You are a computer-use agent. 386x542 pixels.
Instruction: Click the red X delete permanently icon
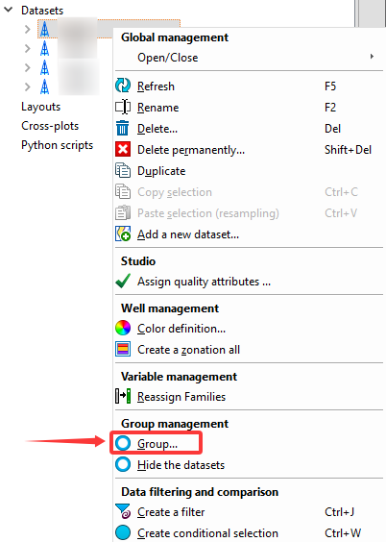pyautogui.click(x=123, y=149)
